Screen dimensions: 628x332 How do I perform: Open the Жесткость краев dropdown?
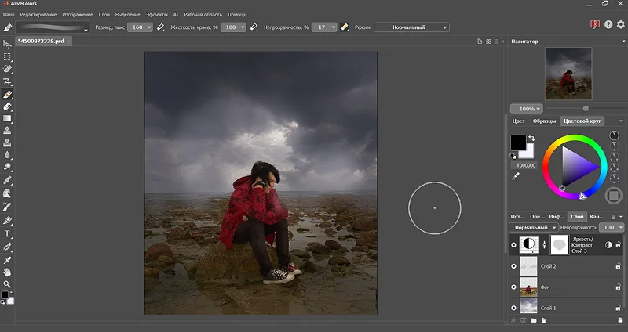[243, 27]
